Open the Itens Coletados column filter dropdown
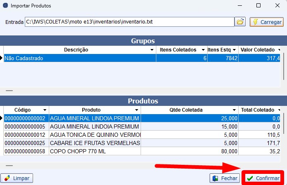Image resolution: width=287 pixels, height=185 pixels. pyautogui.click(x=203, y=50)
